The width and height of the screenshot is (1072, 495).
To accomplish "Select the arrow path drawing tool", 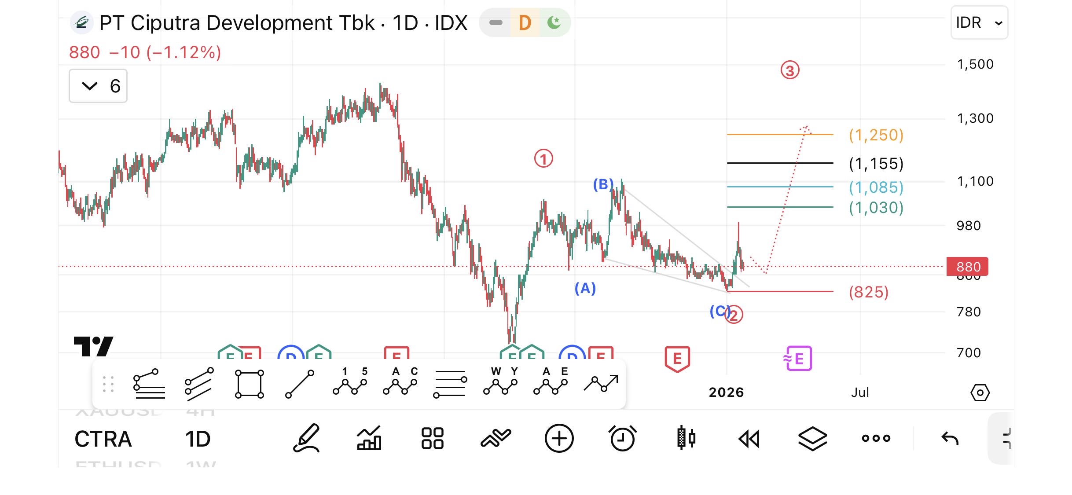I will (601, 384).
